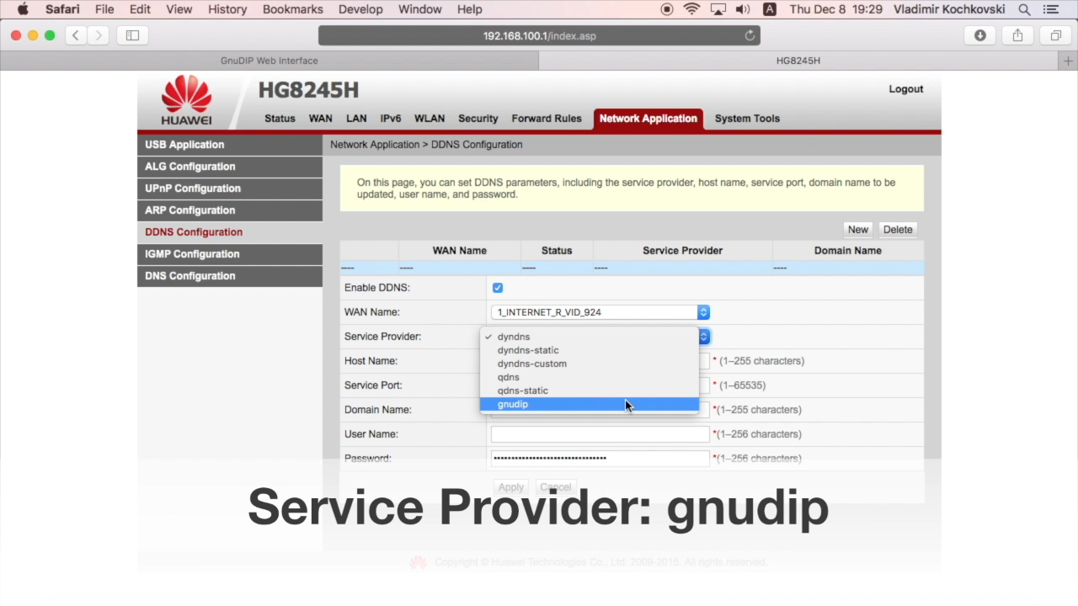Open the Develop menu
Screen dimensions: 1078x606
360,9
